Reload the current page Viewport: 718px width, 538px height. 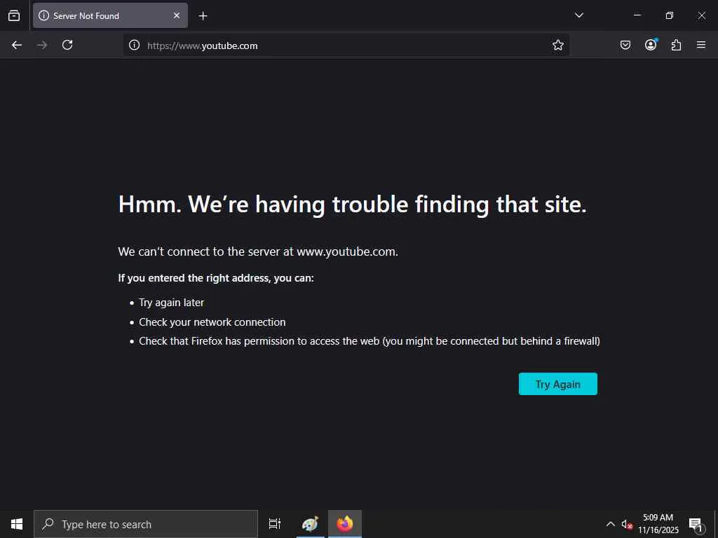pyautogui.click(x=67, y=45)
